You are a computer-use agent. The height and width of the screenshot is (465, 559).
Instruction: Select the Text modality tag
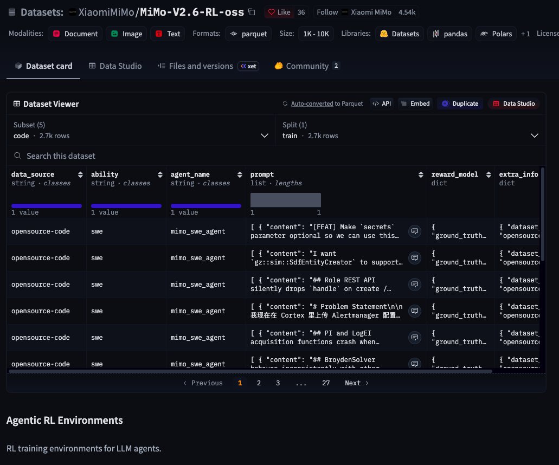coord(168,34)
